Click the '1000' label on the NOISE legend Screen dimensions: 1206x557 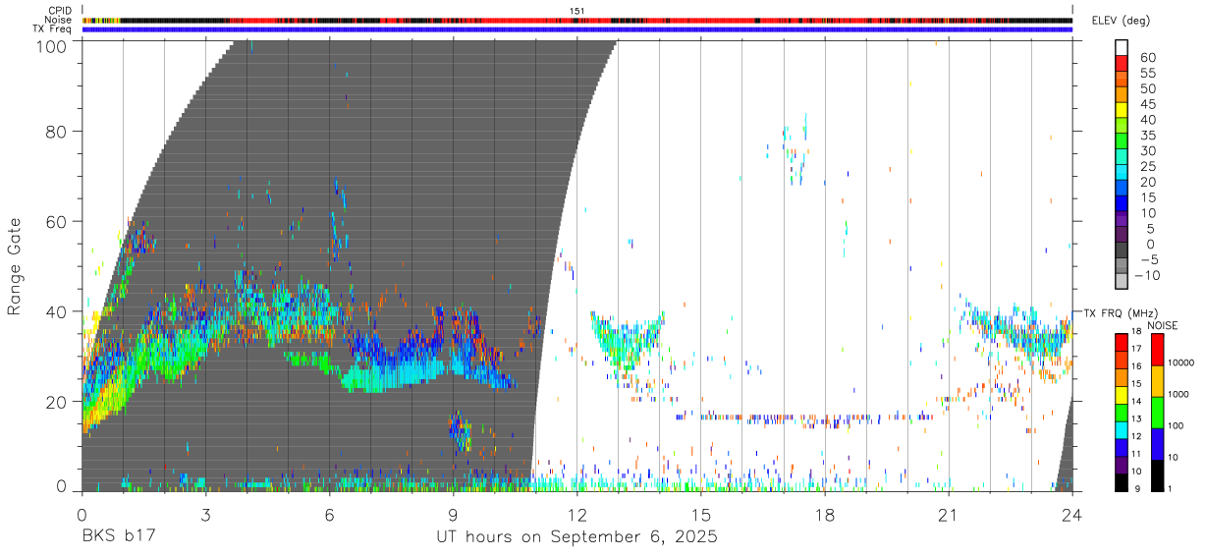[x=1178, y=394]
